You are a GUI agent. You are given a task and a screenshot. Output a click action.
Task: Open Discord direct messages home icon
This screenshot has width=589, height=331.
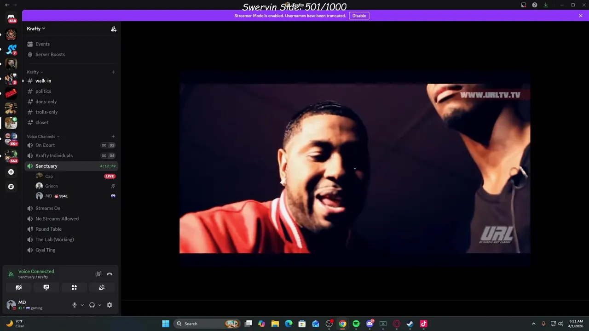(11, 17)
